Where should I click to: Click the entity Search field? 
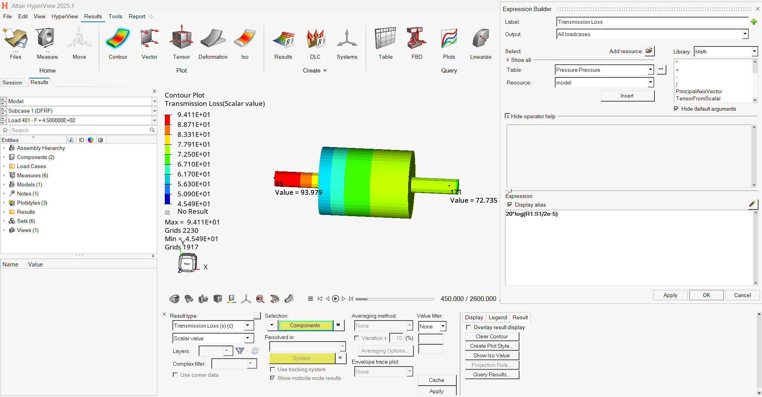[x=80, y=130]
